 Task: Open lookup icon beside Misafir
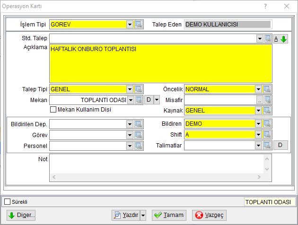point(268,100)
